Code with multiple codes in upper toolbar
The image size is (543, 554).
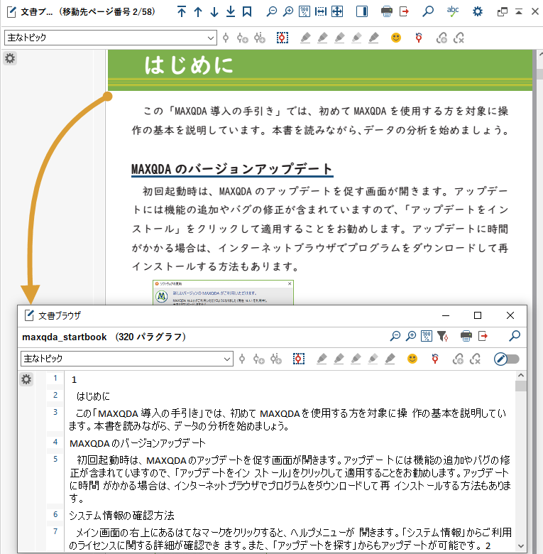point(260,38)
